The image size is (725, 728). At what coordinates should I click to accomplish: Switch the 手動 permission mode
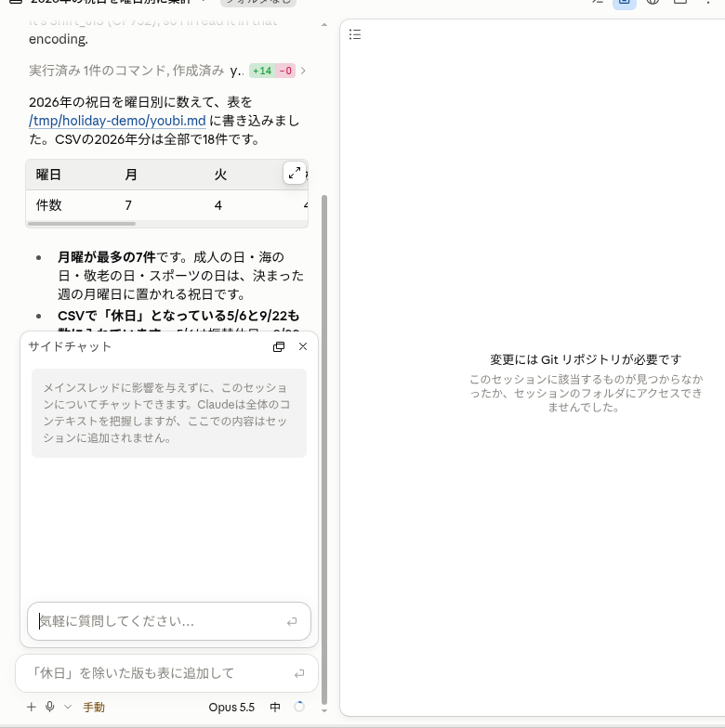click(x=94, y=708)
